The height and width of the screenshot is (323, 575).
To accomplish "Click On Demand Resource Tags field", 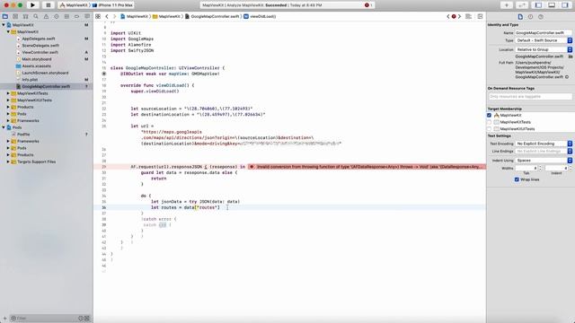I will click(530, 96).
